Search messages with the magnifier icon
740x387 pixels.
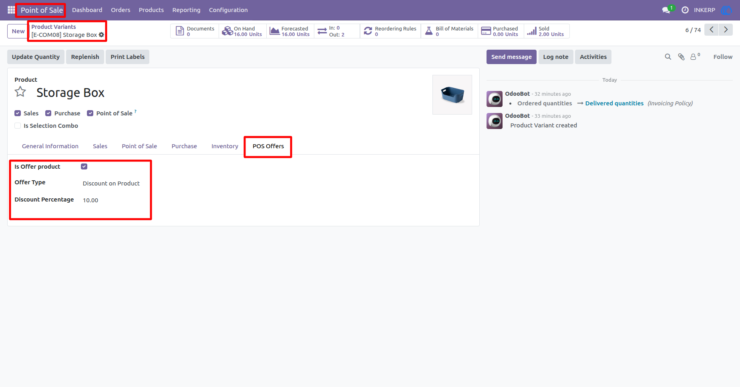668,57
